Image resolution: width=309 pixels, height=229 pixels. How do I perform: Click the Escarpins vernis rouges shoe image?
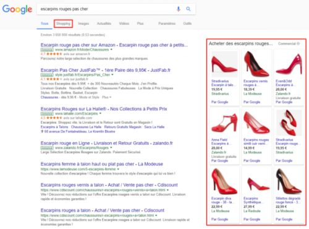click(x=256, y=64)
